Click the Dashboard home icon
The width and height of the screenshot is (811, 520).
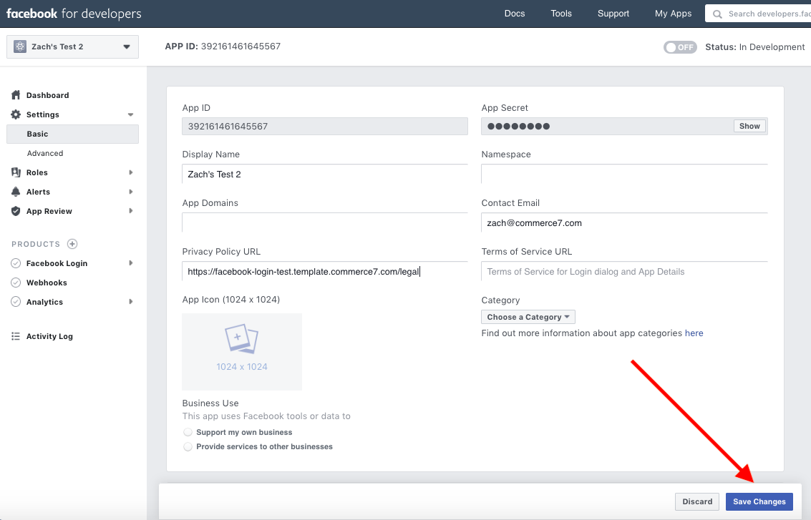tap(16, 95)
